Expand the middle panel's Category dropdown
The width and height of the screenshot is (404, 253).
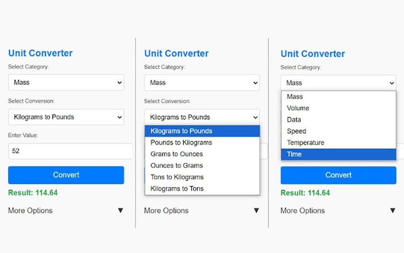(x=202, y=82)
